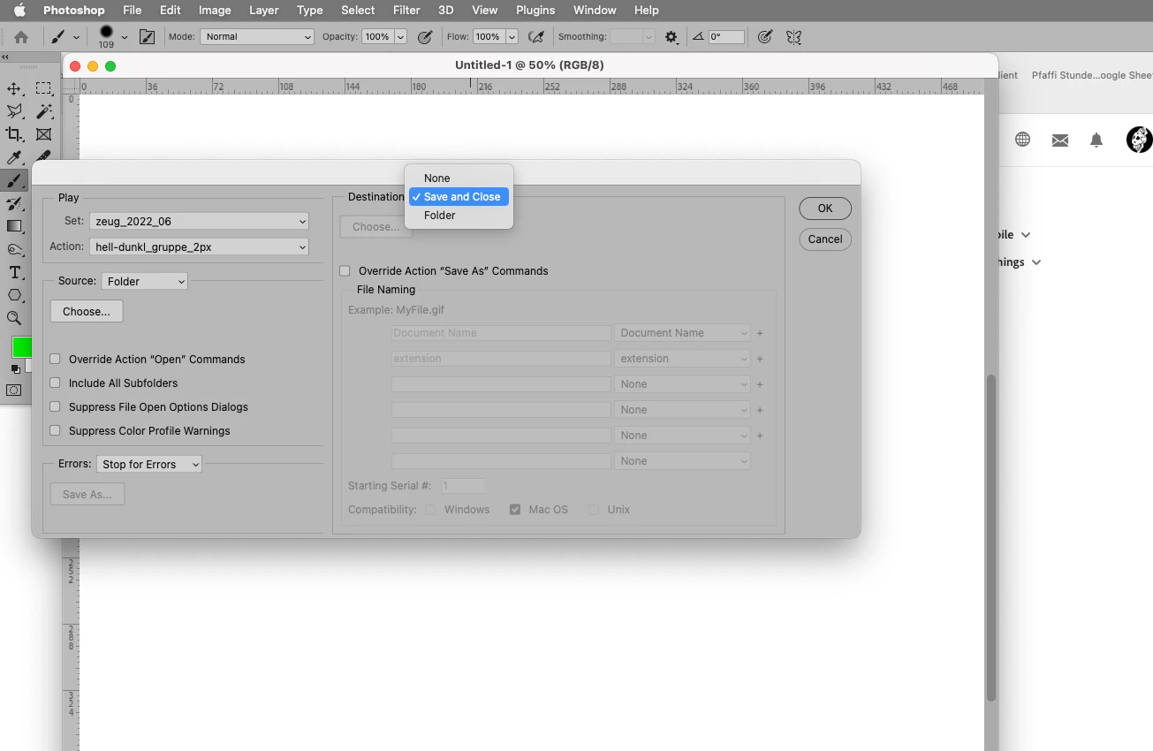Click the symmetry butterfly icon
Viewport: 1153px width, 751px height.
click(x=793, y=37)
